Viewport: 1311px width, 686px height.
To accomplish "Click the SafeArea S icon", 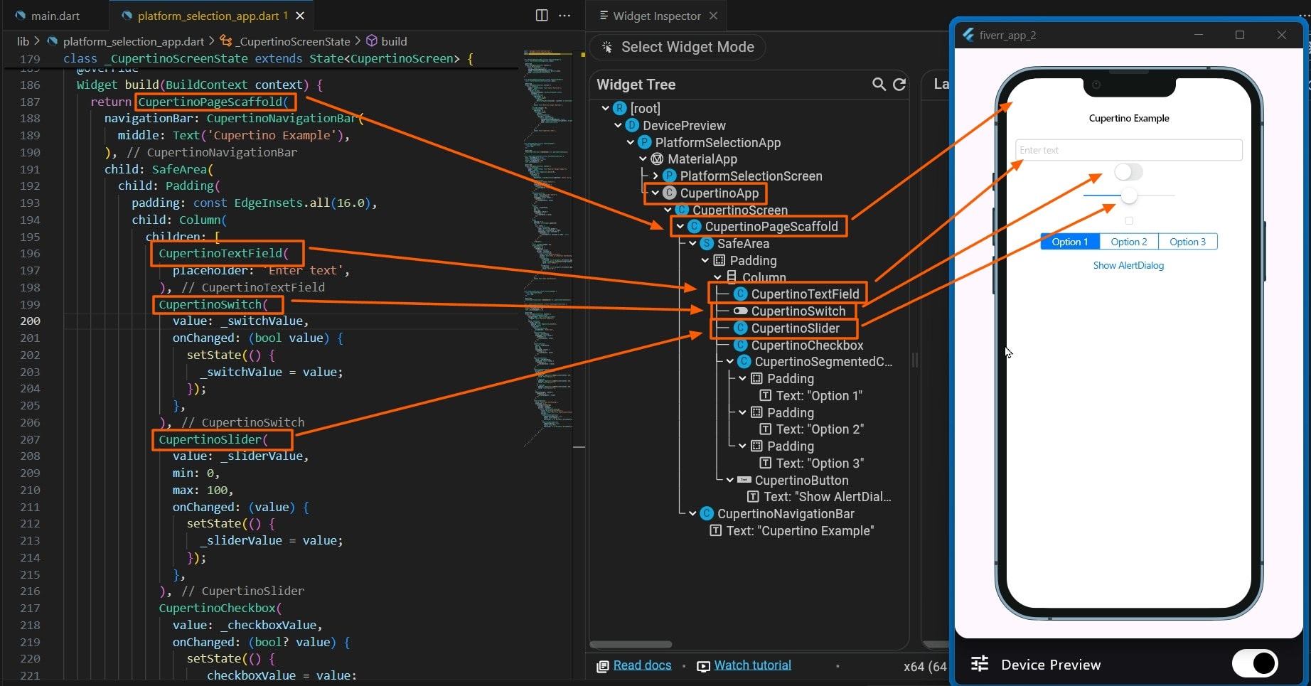I will click(x=707, y=243).
